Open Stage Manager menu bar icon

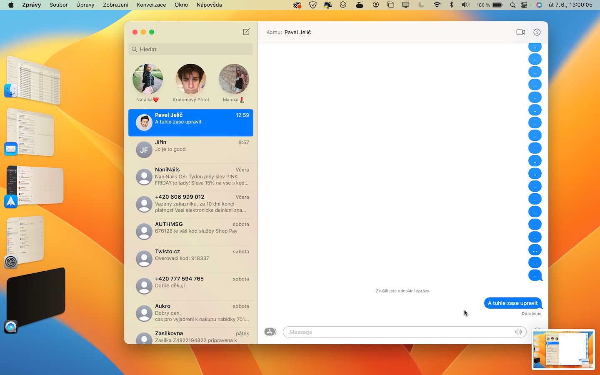tap(390, 5)
